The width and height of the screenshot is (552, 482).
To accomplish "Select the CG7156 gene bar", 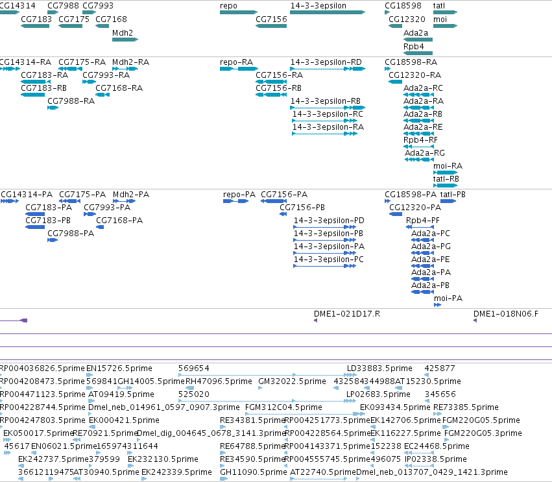I will 271,26.
